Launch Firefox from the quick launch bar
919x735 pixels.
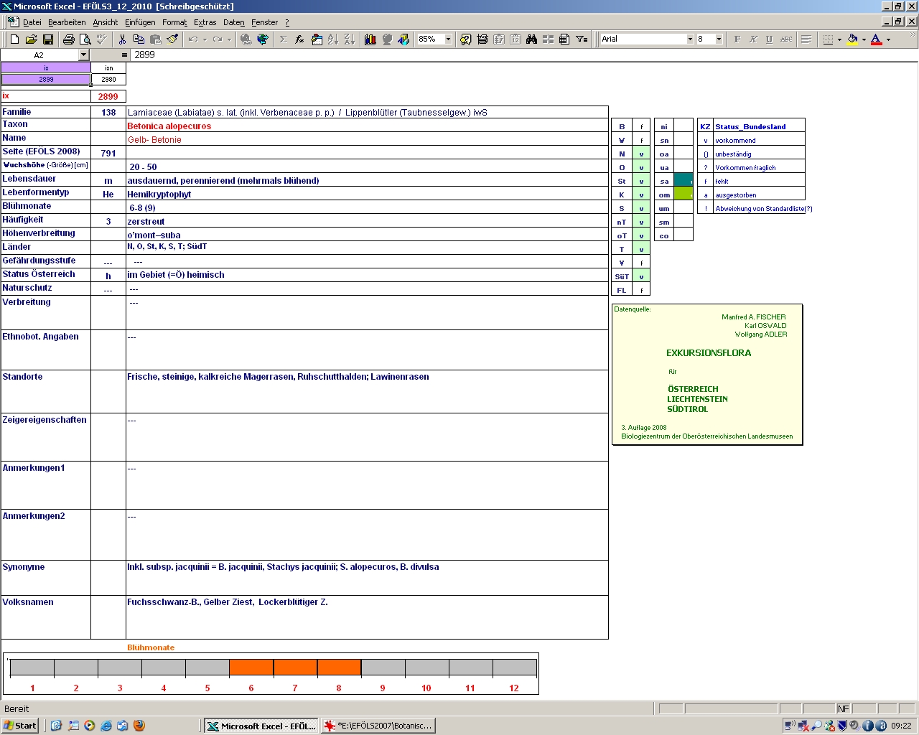tap(139, 726)
